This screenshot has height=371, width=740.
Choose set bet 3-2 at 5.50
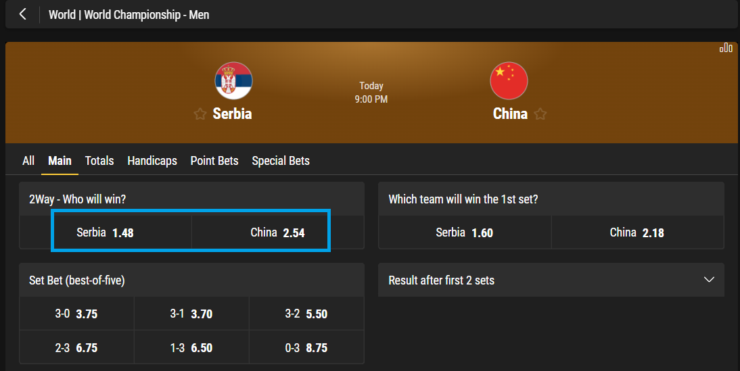(x=306, y=314)
